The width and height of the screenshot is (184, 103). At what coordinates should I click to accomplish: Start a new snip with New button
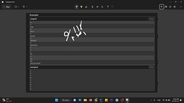pyautogui.click(x=6, y=7)
